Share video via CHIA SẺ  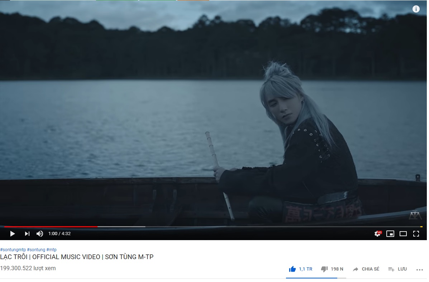point(366,269)
